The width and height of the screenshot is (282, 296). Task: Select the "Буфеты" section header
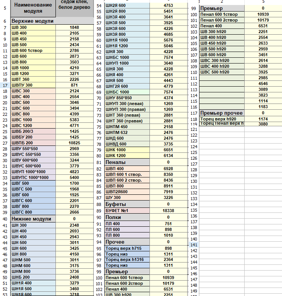(x=127, y=204)
